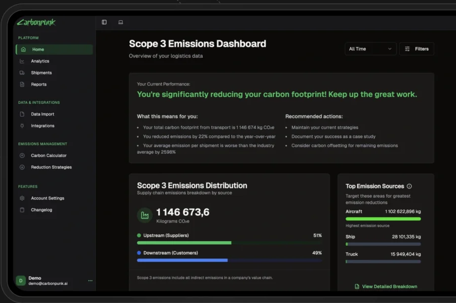Click the Data Import file icon
This screenshot has height=303, width=456.
point(22,114)
